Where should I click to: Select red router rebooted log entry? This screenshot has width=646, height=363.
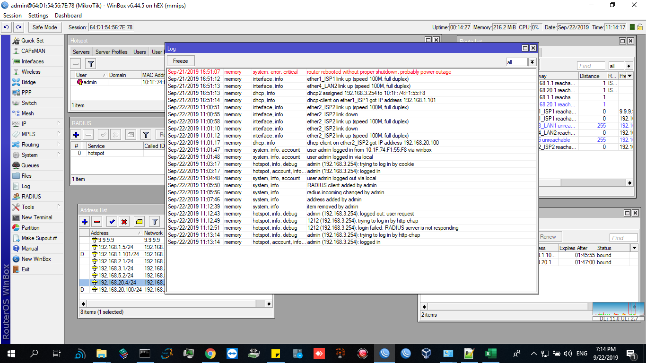351,72
